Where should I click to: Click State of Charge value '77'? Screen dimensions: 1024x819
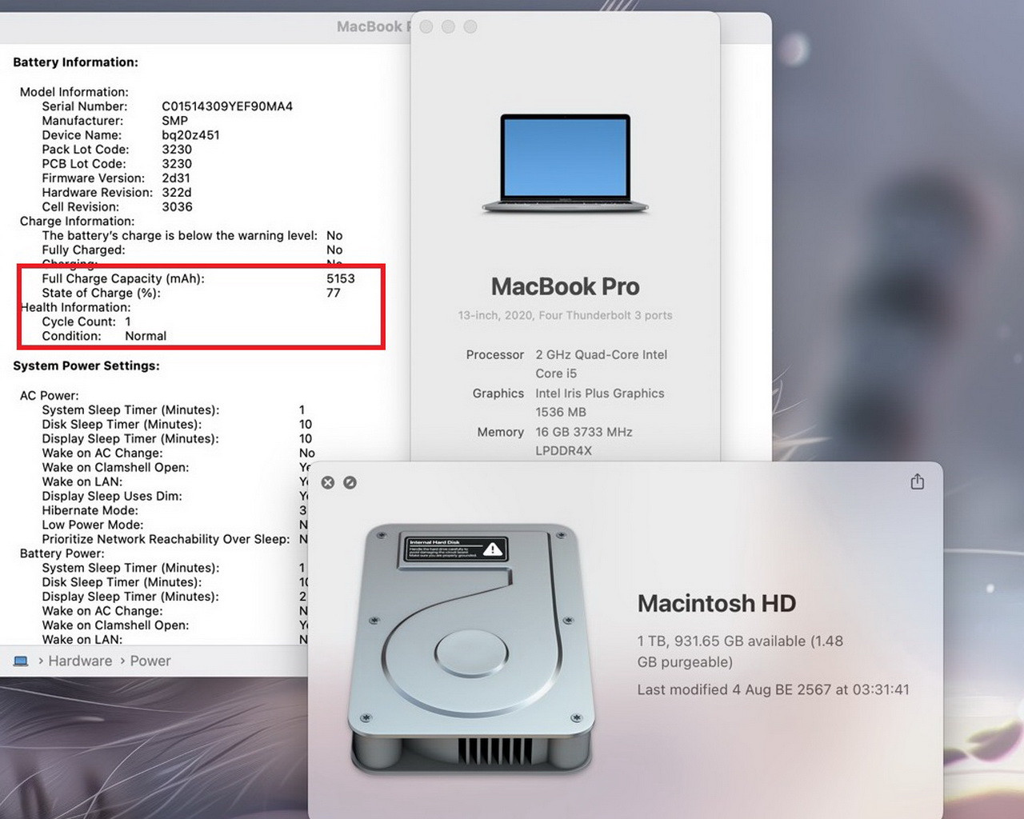[x=334, y=294]
